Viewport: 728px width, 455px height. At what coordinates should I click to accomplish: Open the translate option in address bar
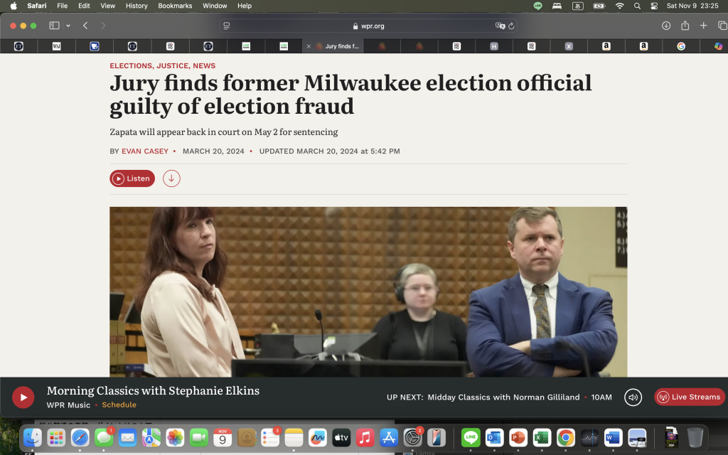(x=500, y=26)
